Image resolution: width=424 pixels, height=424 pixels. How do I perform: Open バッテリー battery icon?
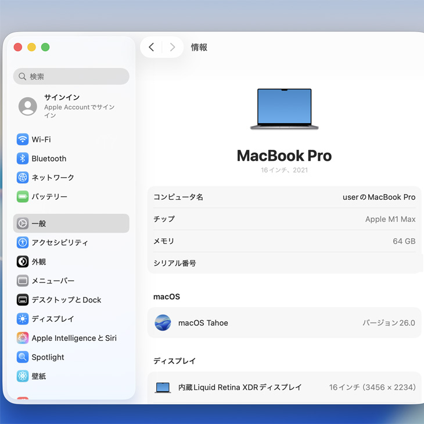click(23, 197)
